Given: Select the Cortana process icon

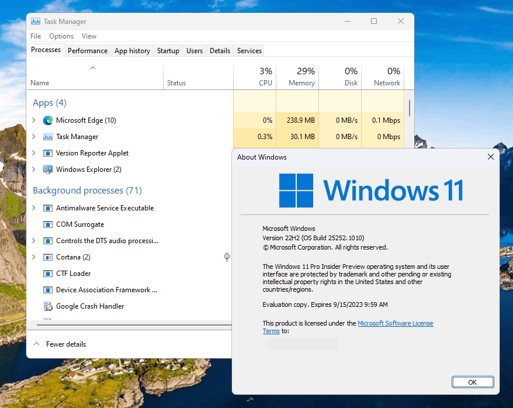Looking at the screenshot, I should click(x=48, y=257).
